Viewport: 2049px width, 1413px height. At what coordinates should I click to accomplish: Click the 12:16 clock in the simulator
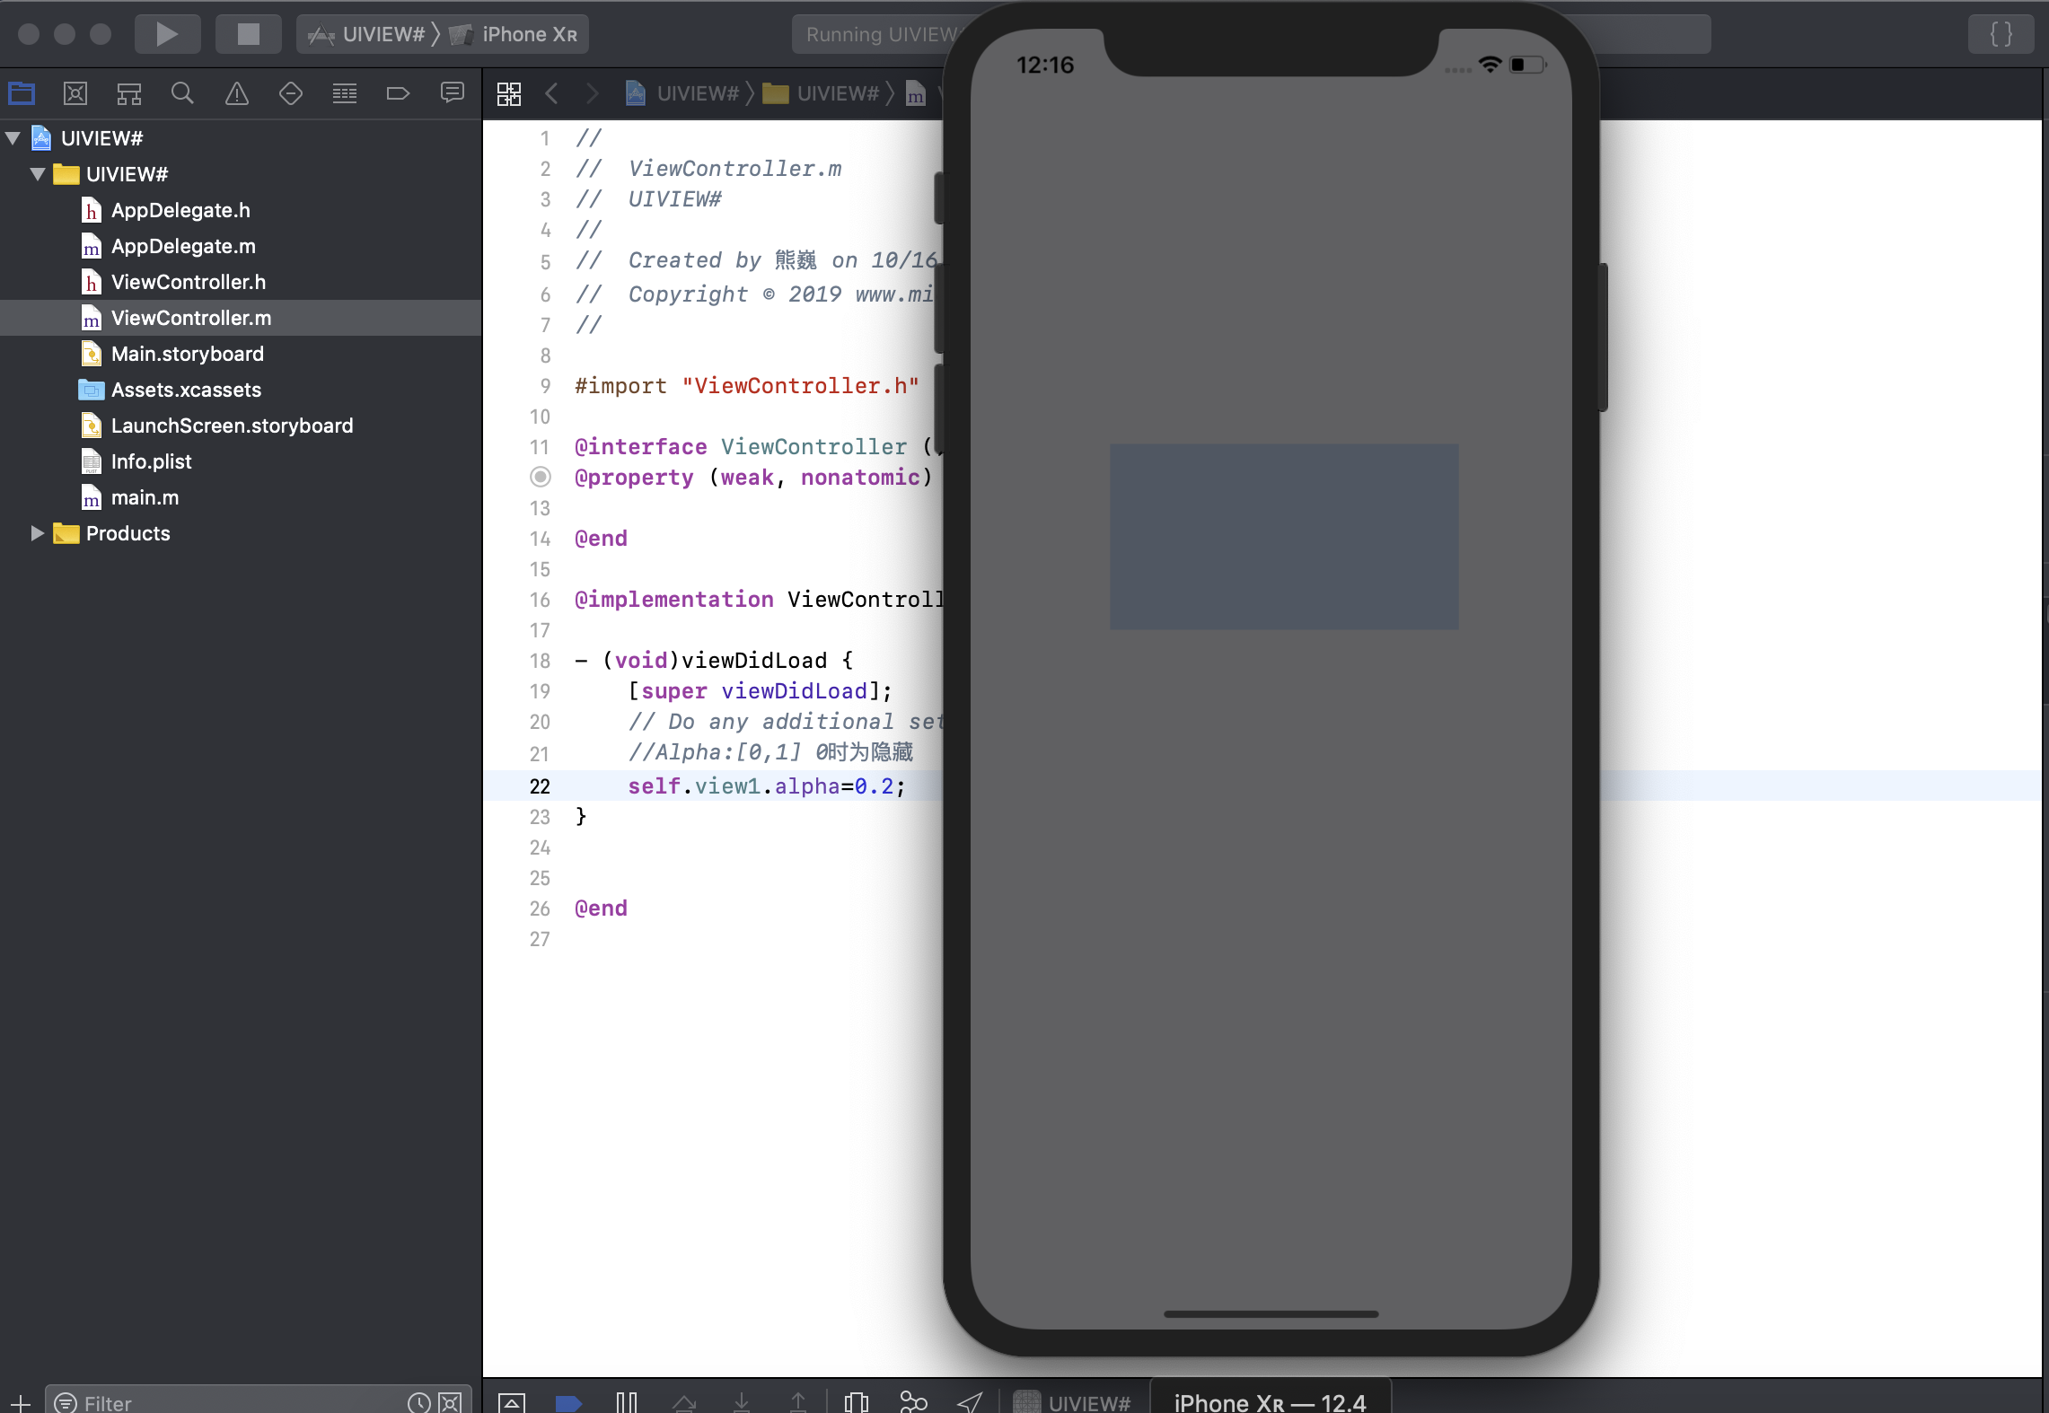point(1044,65)
